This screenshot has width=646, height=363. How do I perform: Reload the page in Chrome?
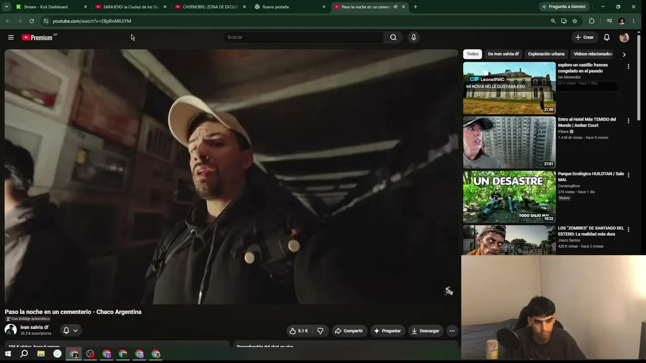click(x=31, y=21)
